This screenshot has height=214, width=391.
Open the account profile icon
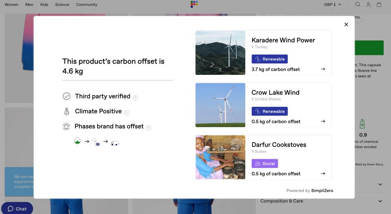368,4
